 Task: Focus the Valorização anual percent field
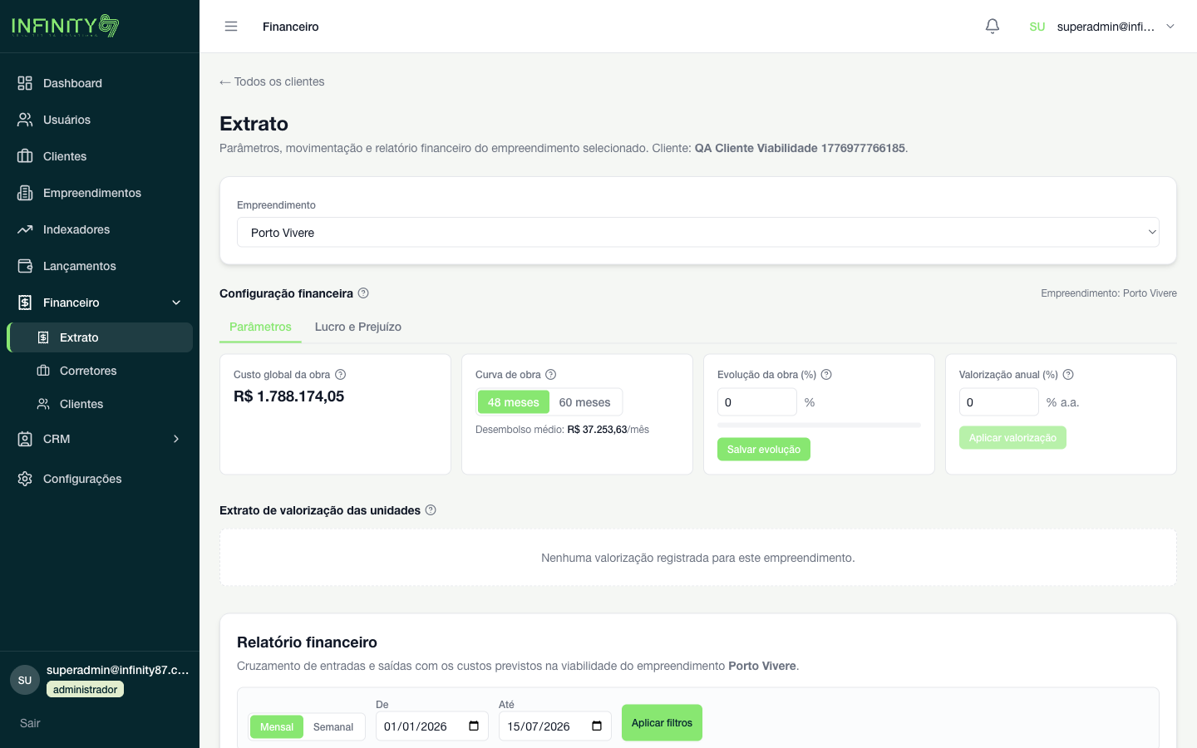[x=998, y=402]
